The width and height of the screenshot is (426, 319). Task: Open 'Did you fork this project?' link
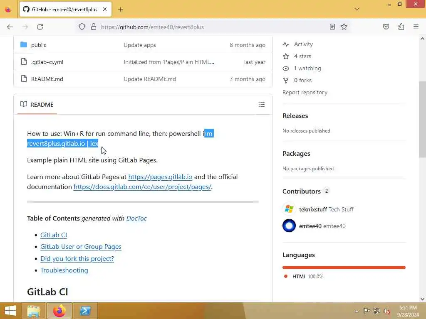(77, 258)
